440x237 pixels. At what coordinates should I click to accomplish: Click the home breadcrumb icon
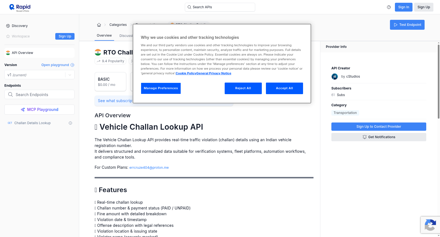tap(99, 25)
